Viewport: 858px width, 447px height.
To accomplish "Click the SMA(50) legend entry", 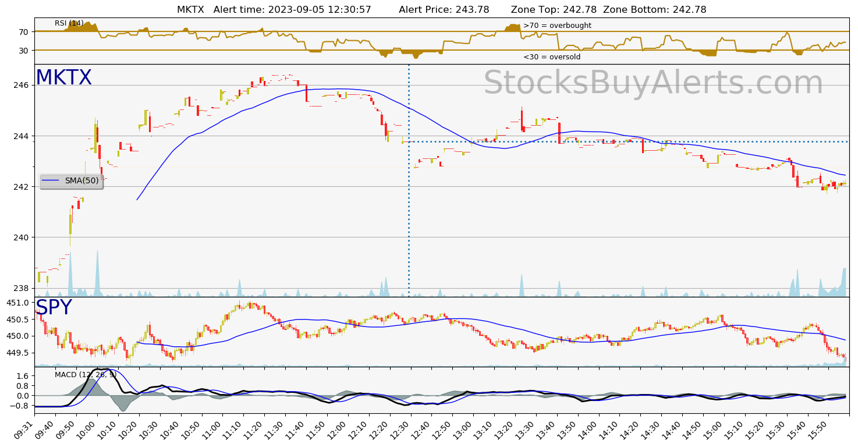I will tap(72, 181).
